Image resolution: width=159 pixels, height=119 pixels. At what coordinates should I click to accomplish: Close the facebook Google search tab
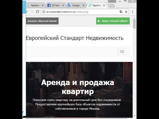pos(43,5)
